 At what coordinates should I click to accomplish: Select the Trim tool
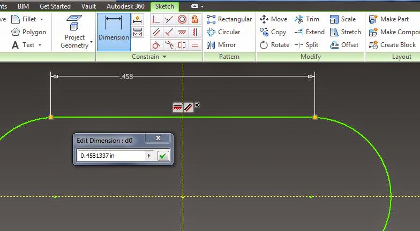[x=307, y=19]
